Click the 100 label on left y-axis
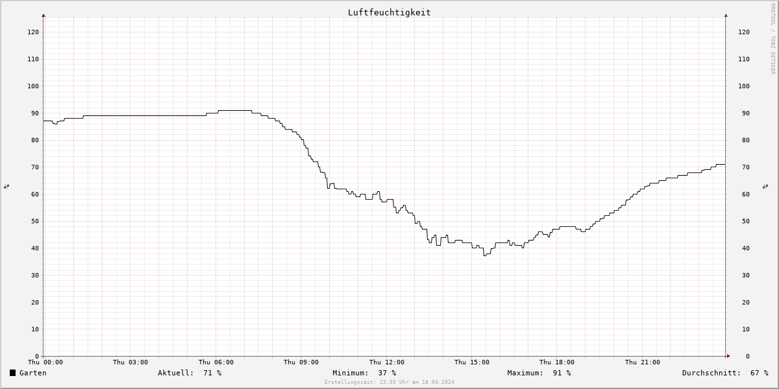Viewport: 779px width, 389px height. pos(33,86)
